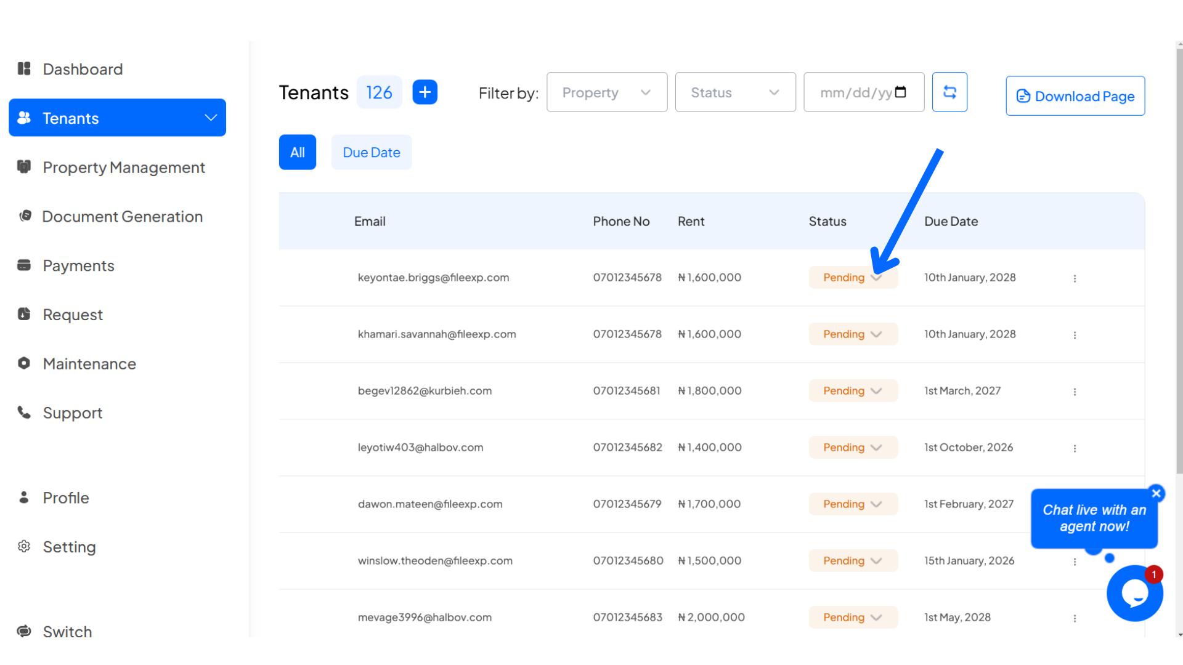Select the All tab filter

[x=296, y=152]
